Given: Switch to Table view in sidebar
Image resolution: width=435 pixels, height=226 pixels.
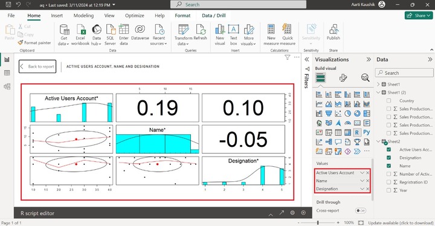Looking at the screenshot, I should coord(7,73).
